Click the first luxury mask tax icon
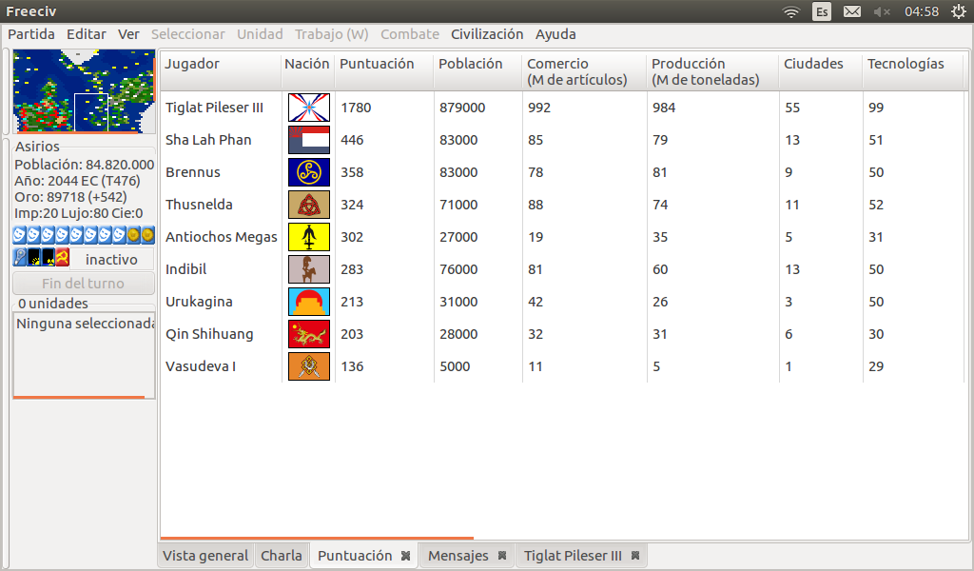 click(x=19, y=235)
